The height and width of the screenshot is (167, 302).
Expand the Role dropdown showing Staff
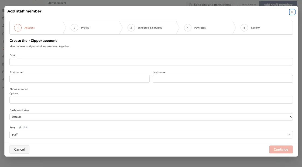[x=151, y=135]
